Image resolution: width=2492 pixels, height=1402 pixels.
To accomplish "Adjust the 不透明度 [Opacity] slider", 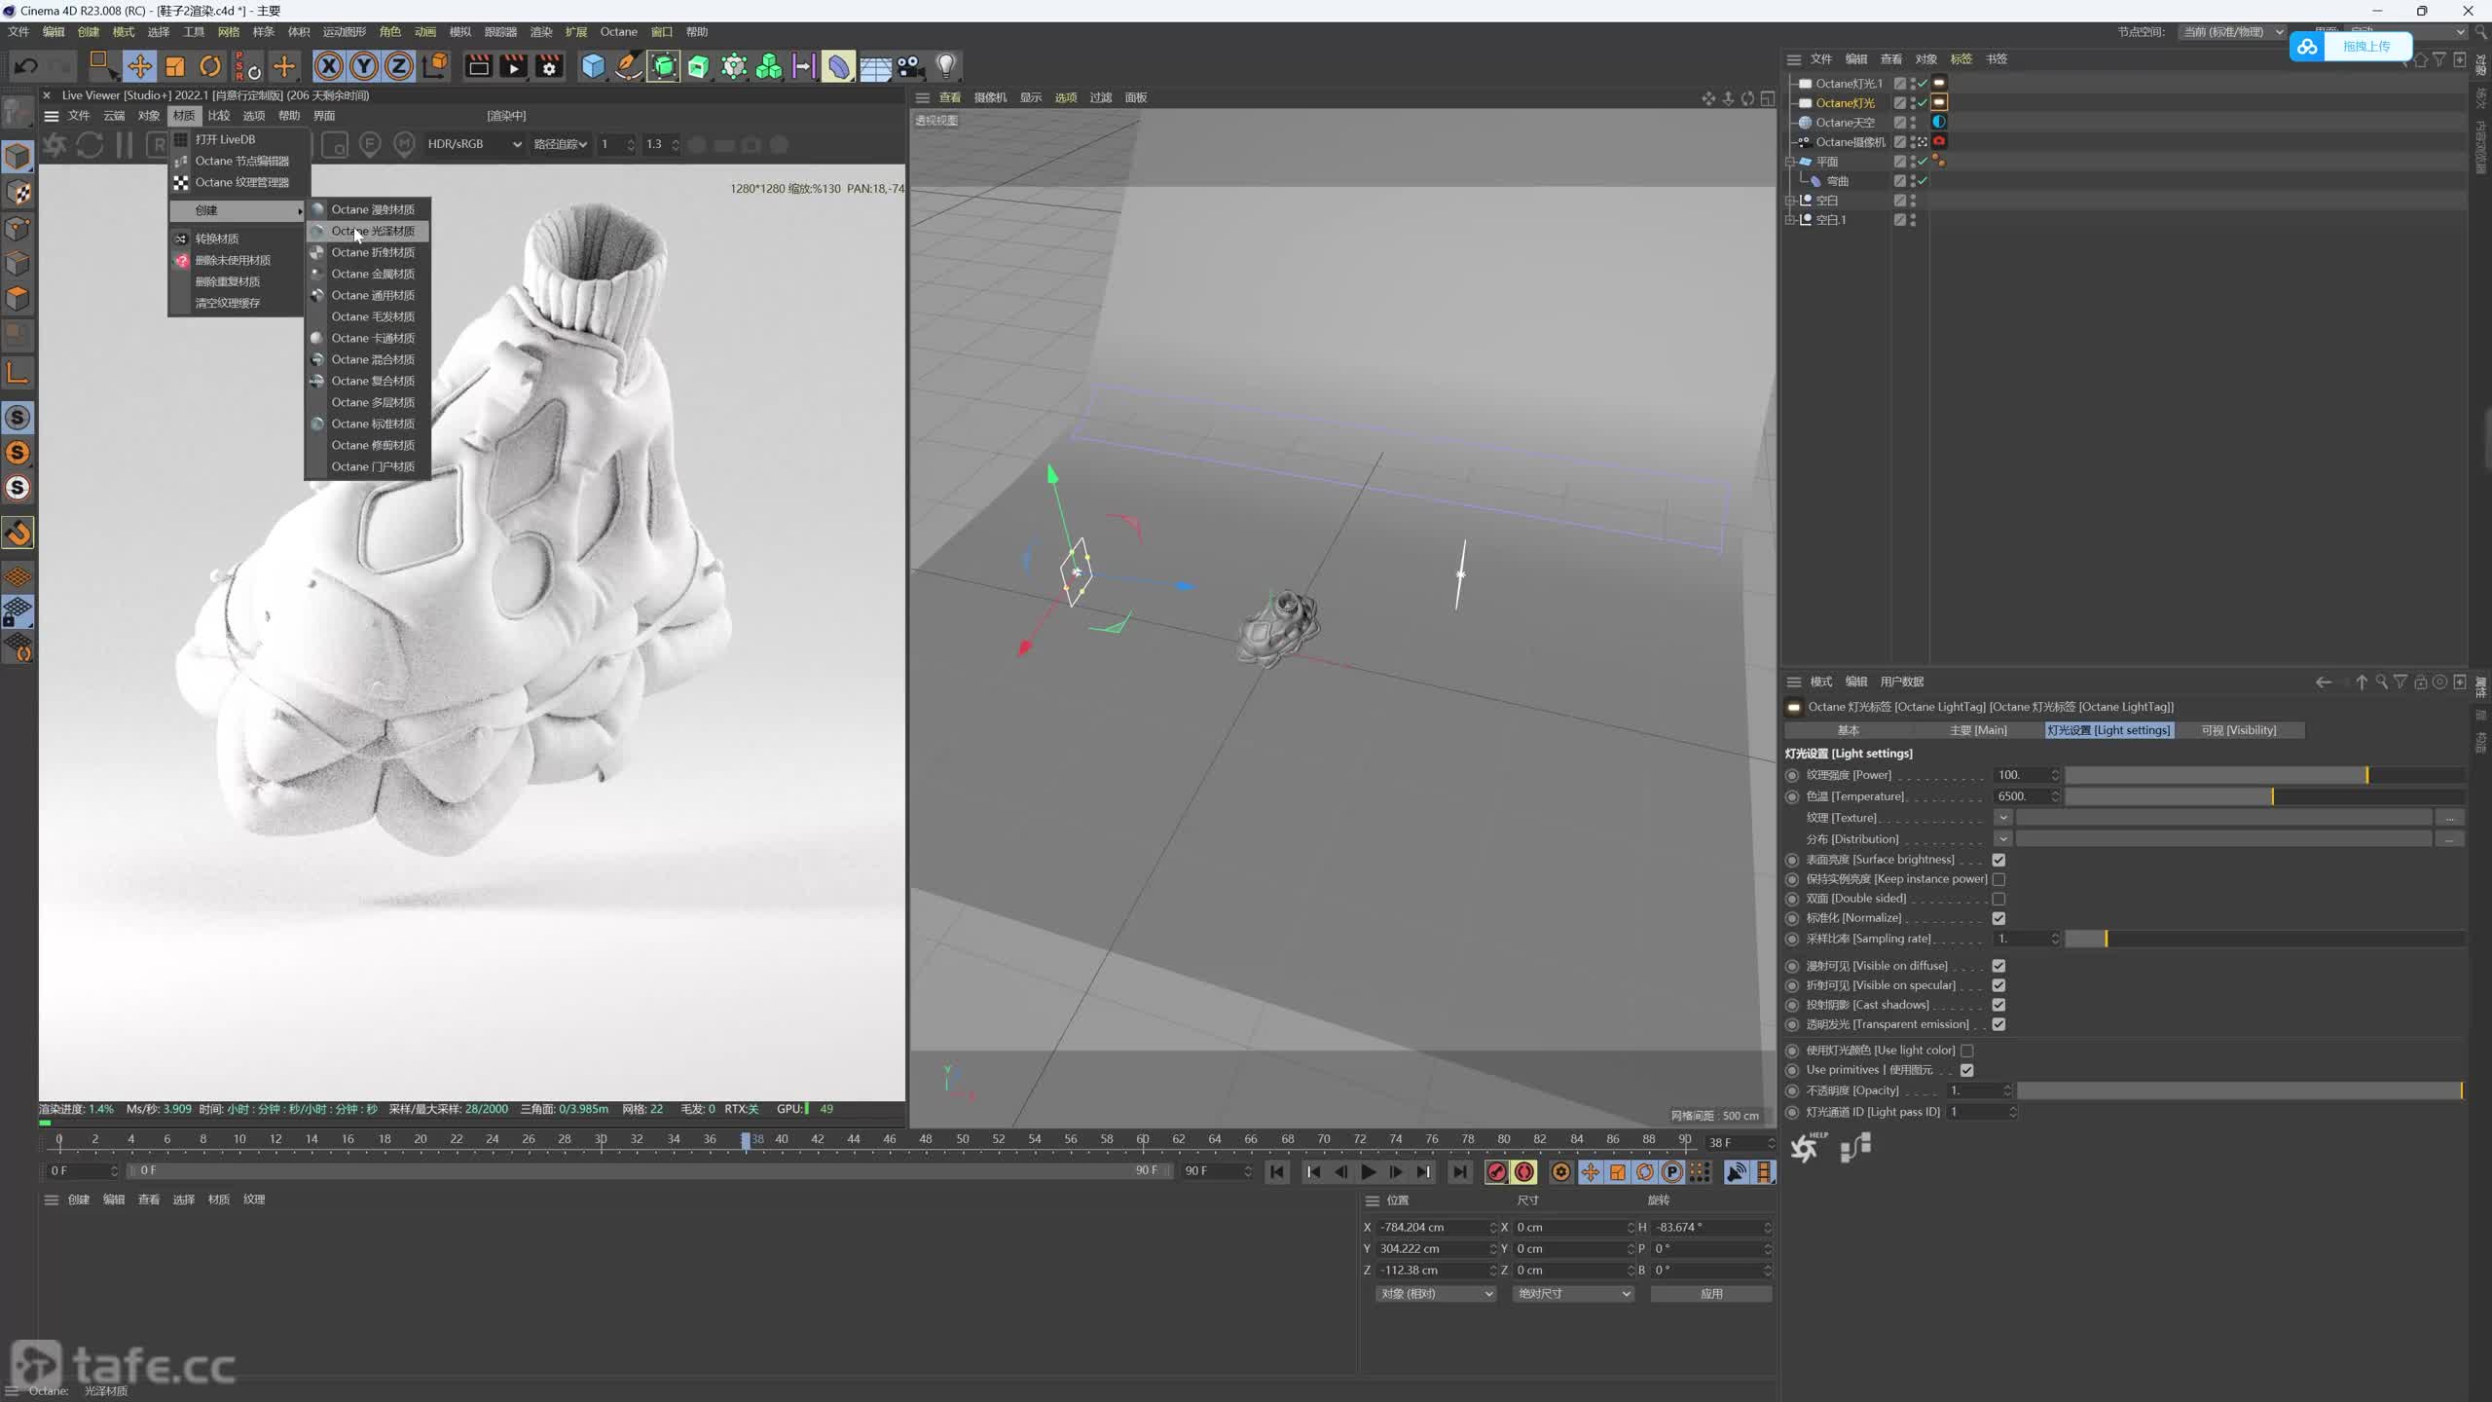I will [2240, 1090].
